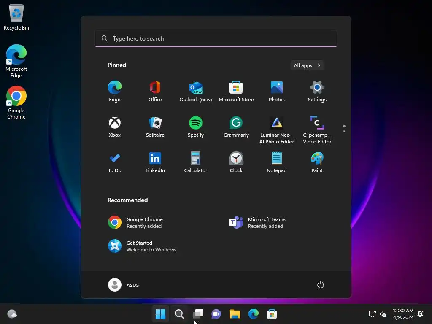The height and width of the screenshot is (324, 432).
Task: Launch Microsoft Edge from the taskbar
Action: coord(253,314)
